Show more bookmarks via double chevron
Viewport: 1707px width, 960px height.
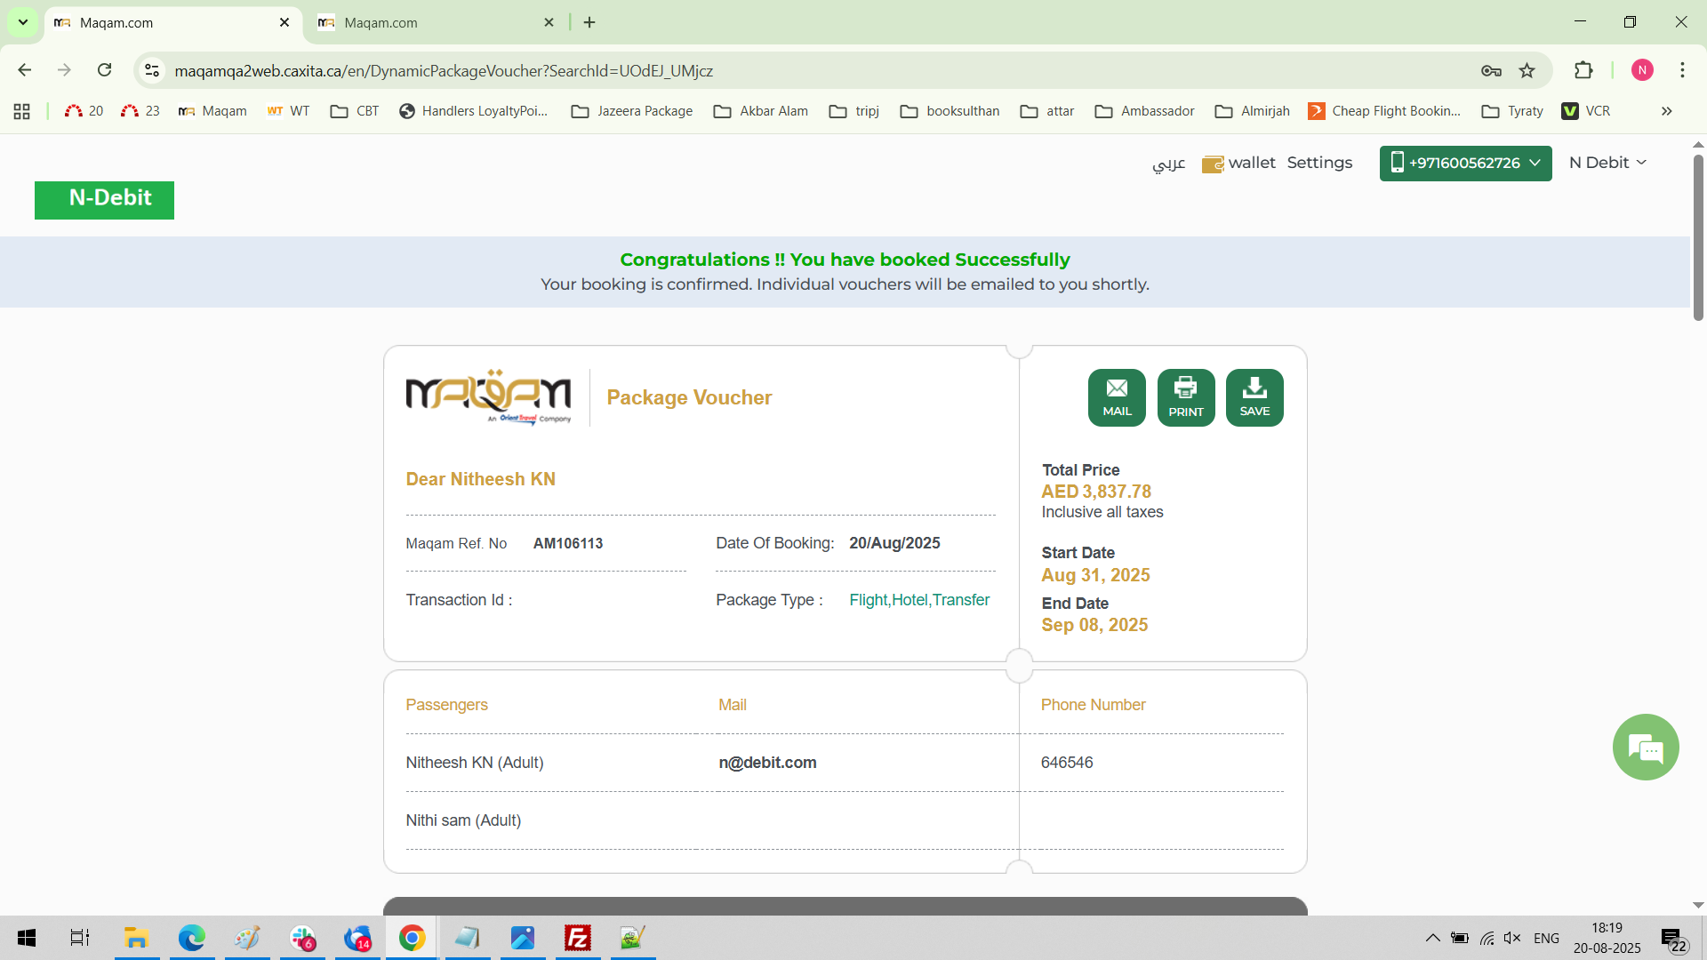[1666, 111]
